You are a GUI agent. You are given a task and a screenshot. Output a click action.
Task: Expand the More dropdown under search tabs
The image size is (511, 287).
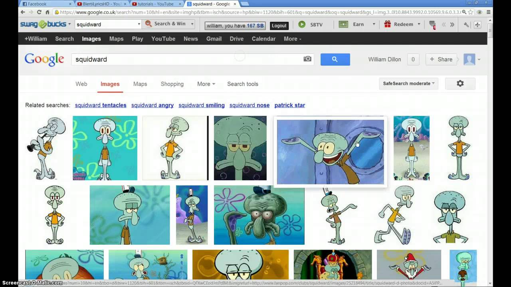point(206,84)
